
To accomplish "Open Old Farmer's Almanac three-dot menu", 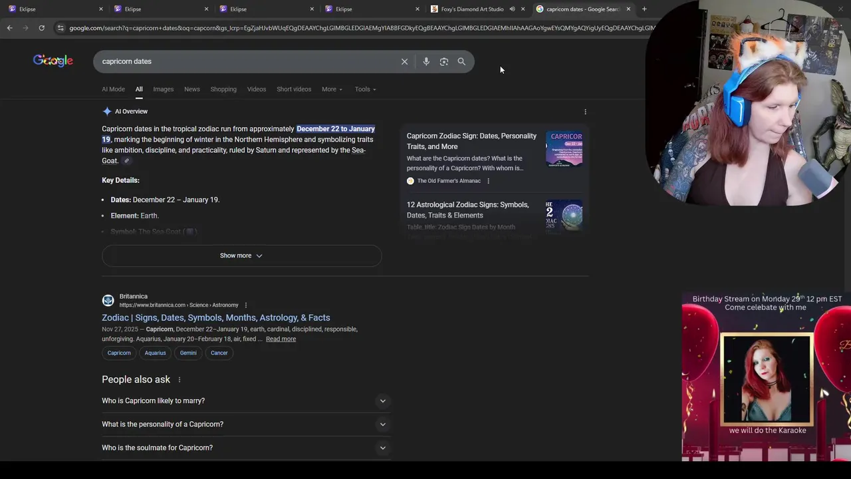I will pyautogui.click(x=488, y=181).
